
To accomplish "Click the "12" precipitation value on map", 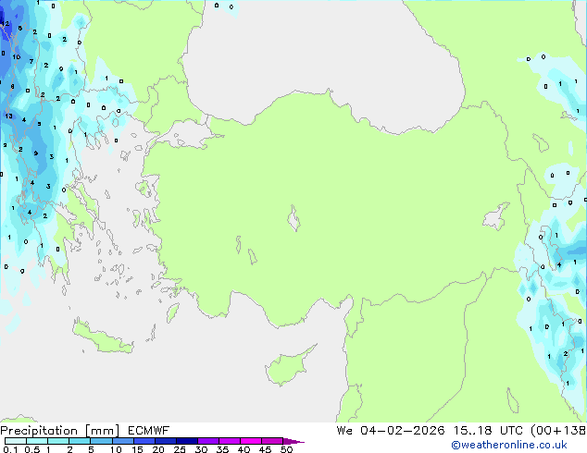I will (x=6, y=23).
